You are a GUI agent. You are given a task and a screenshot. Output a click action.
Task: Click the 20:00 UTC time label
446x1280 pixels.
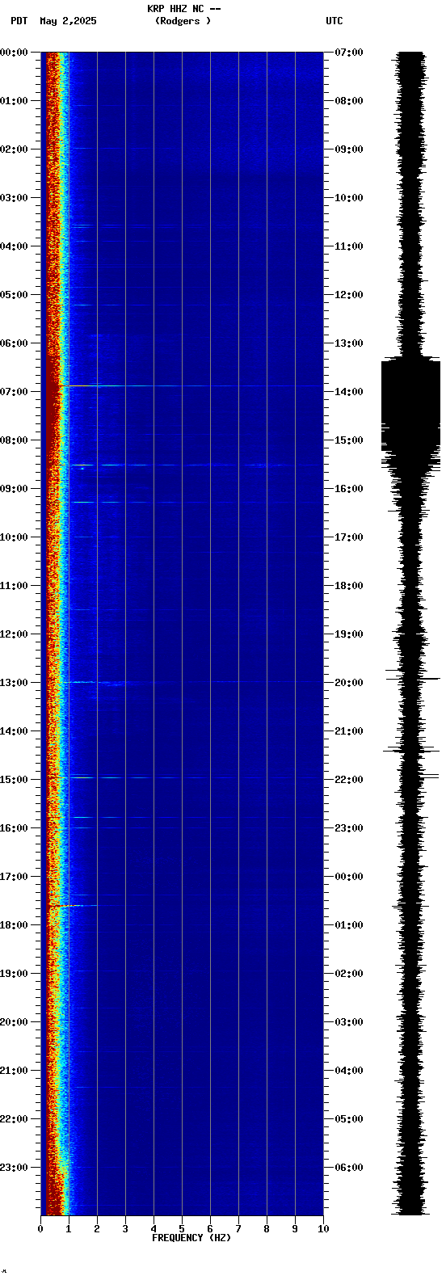[x=349, y=683]
